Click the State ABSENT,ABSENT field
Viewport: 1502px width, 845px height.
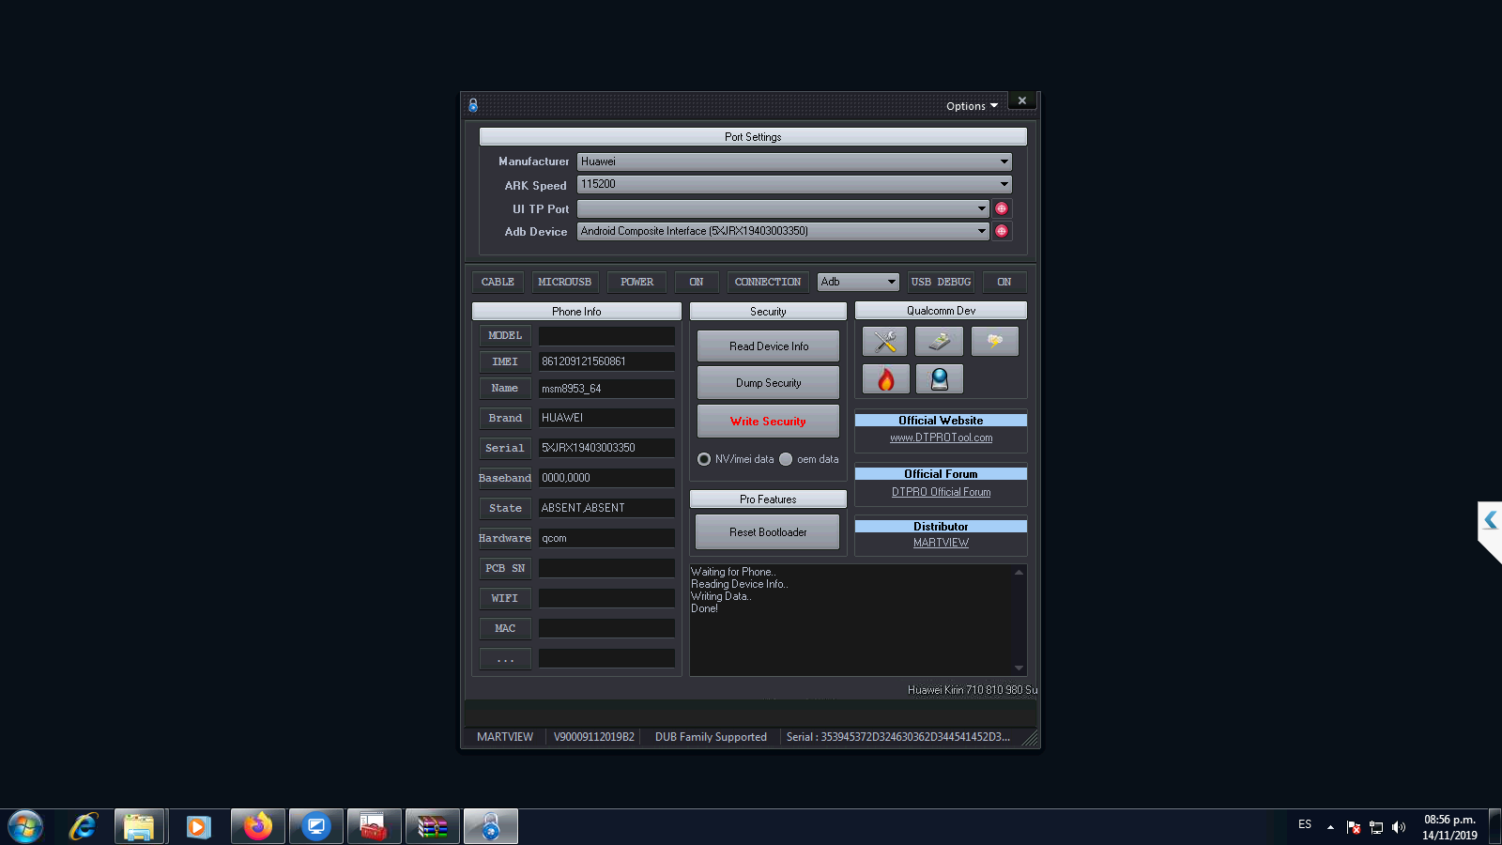(x=606, y=508)
